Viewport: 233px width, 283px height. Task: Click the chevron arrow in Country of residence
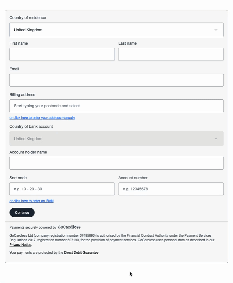point(216,30)
